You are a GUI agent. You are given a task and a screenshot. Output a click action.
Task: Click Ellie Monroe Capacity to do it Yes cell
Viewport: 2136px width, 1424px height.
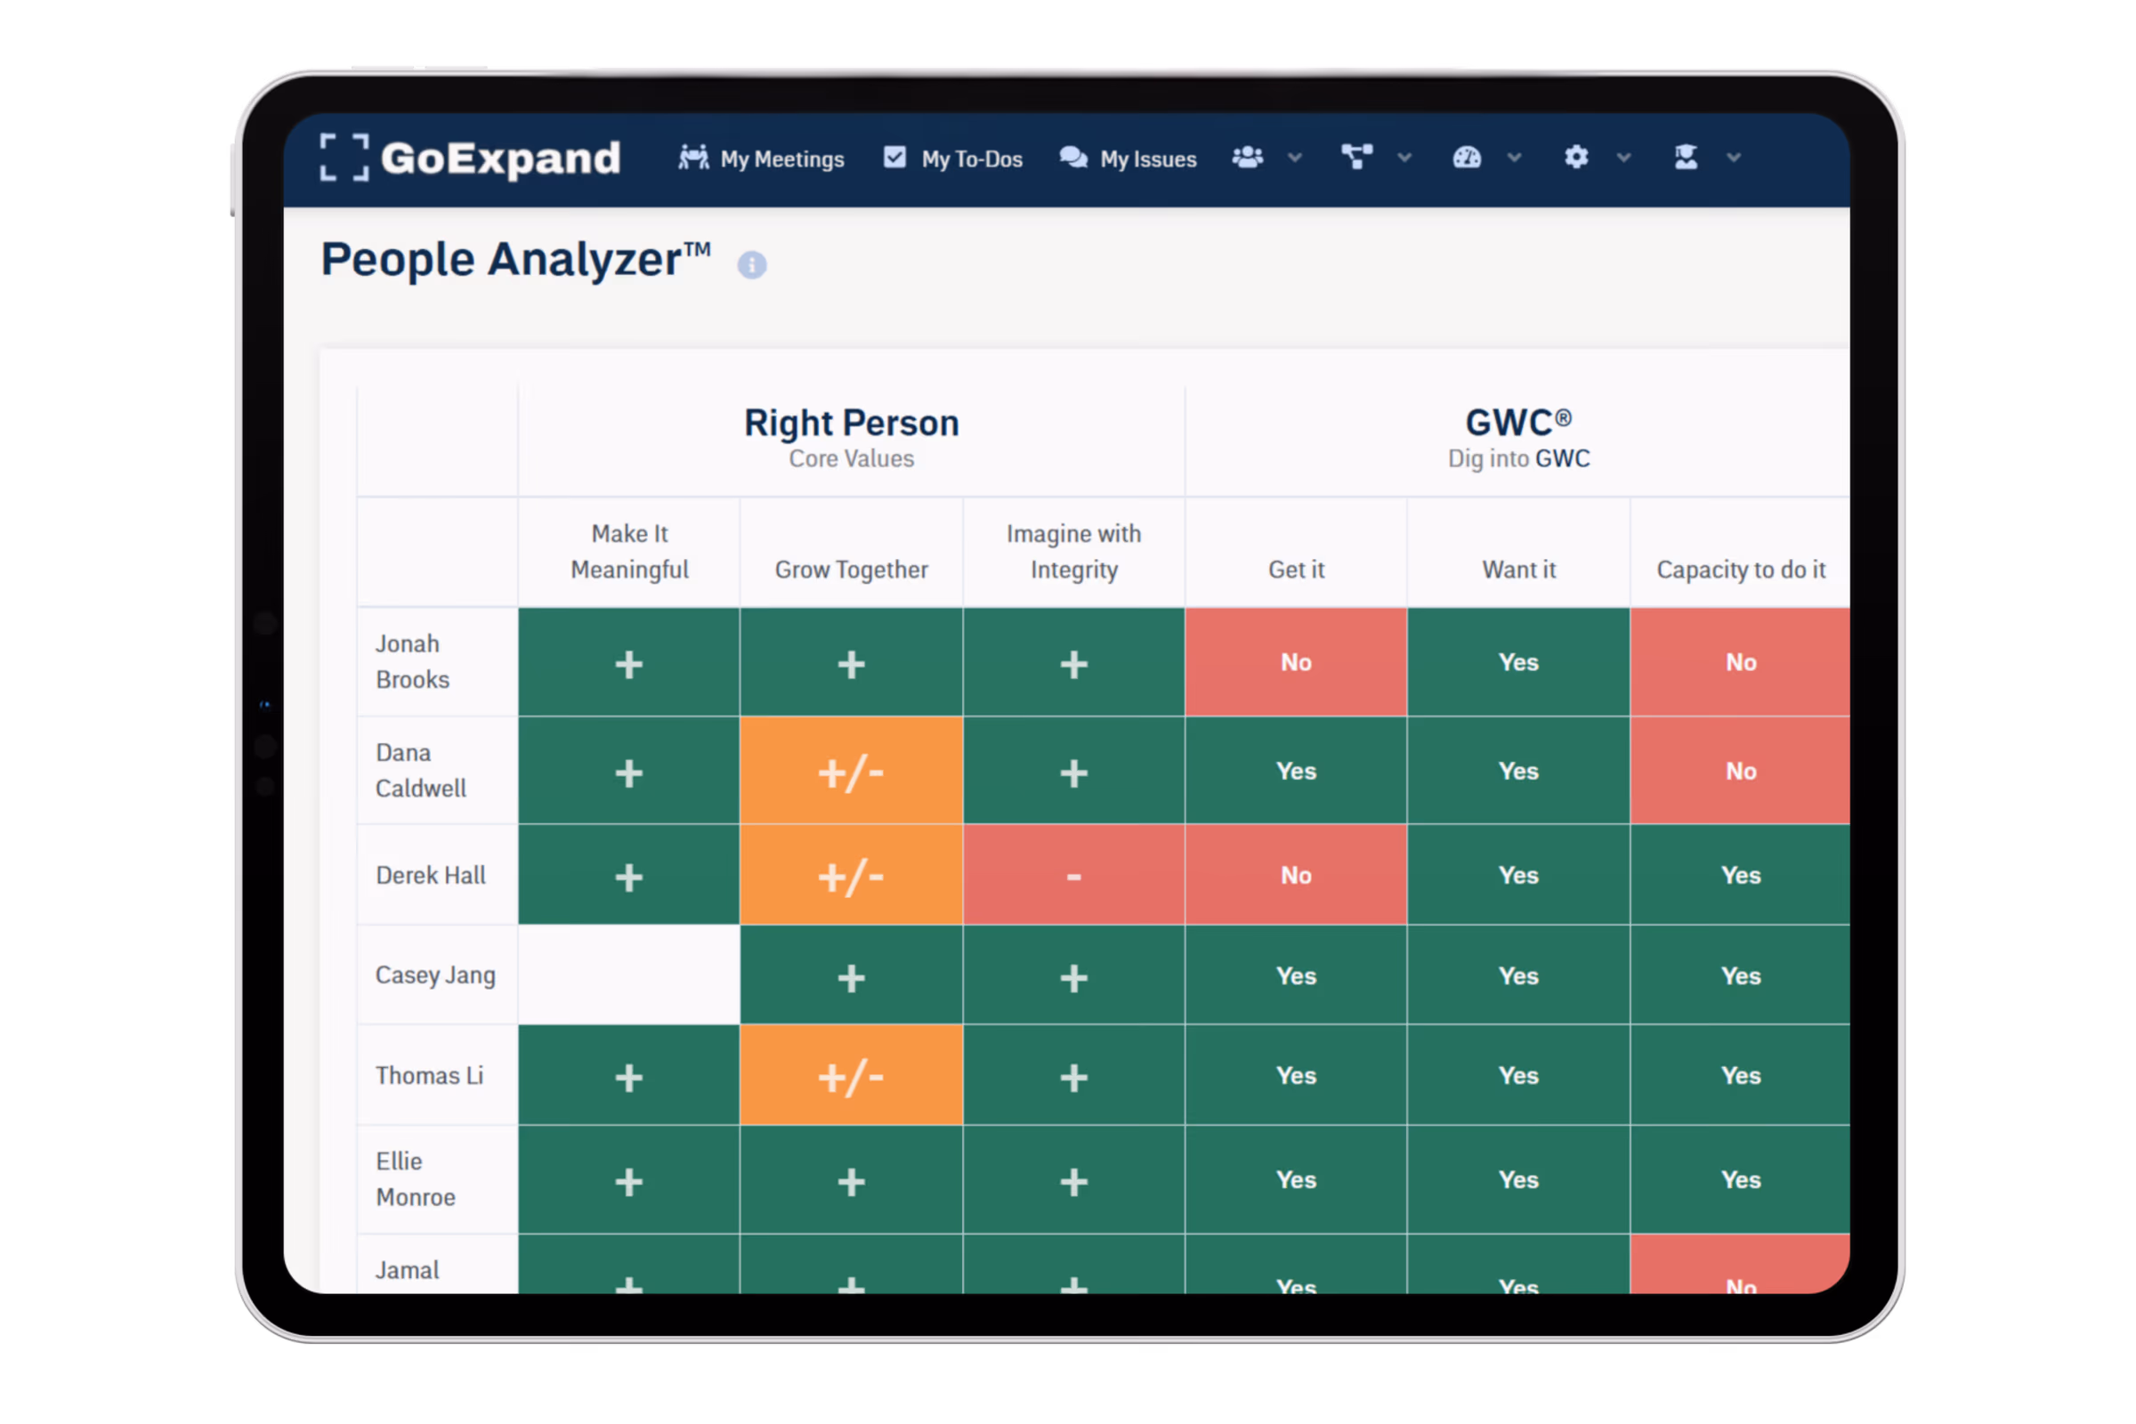pyautogui.click(x=1740, y=1180)
